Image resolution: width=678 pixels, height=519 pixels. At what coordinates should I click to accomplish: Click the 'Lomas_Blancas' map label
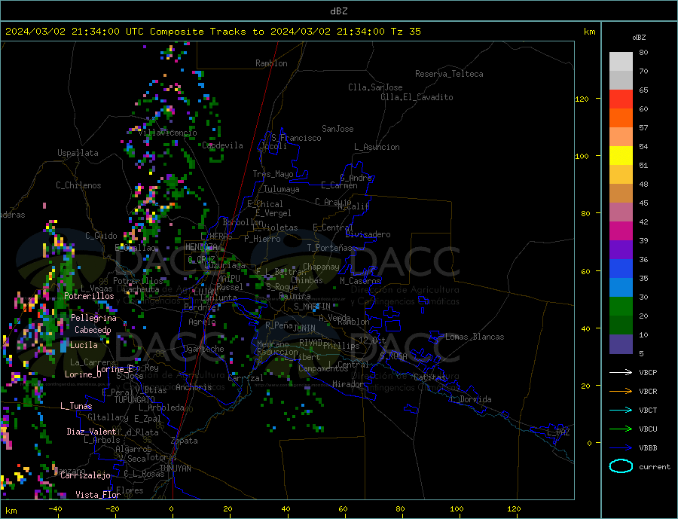click(475, 337)
